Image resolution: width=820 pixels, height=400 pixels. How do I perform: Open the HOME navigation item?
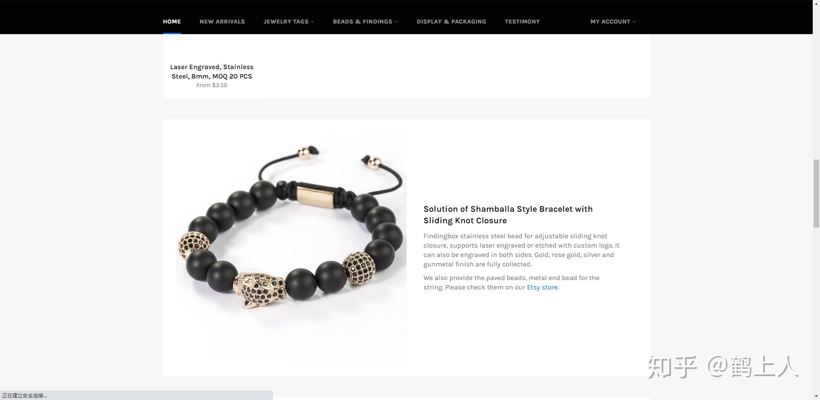(172, 21)
